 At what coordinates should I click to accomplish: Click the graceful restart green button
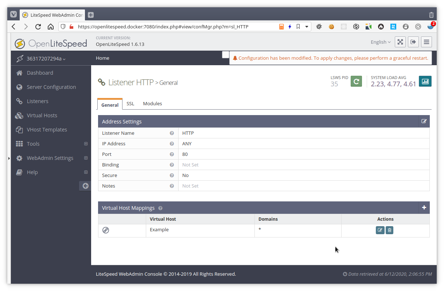point(356,81)
